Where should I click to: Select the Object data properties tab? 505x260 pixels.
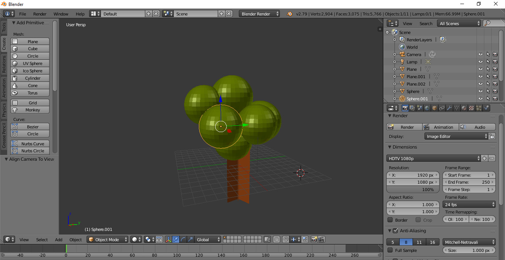457,108
